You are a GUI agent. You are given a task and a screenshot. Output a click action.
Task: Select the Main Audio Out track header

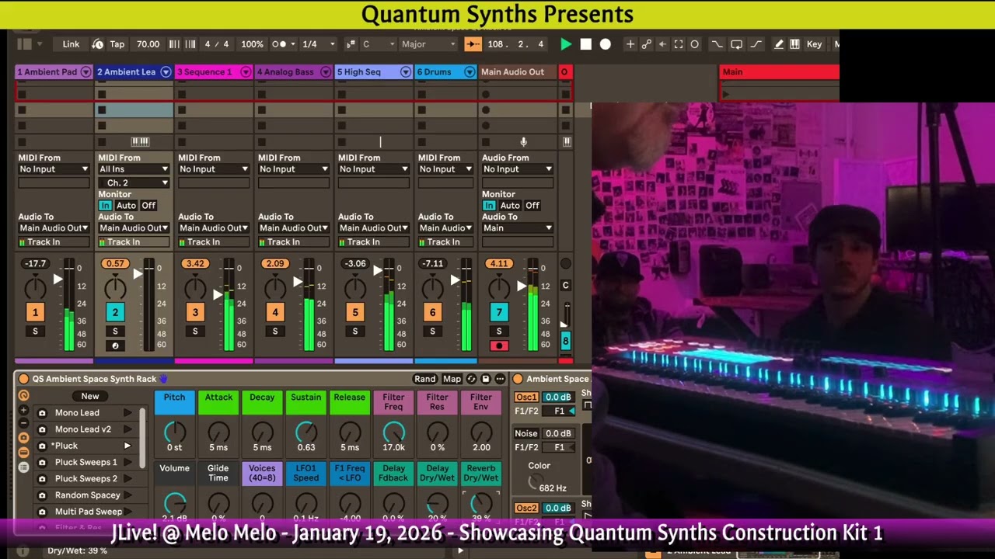tap(519, 72)
